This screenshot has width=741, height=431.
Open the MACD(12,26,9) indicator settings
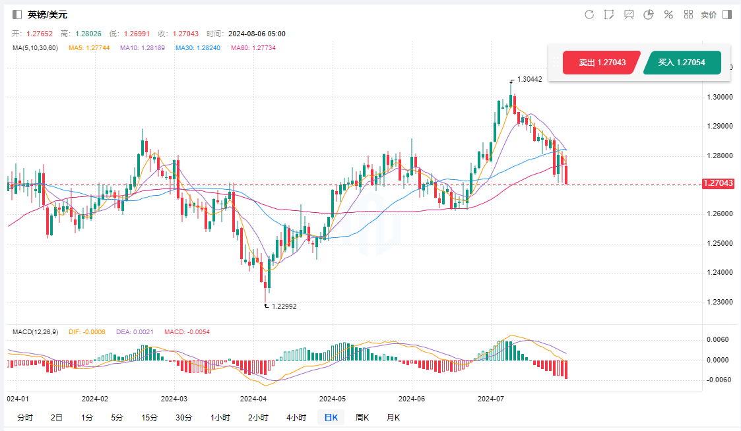[36, 331]
